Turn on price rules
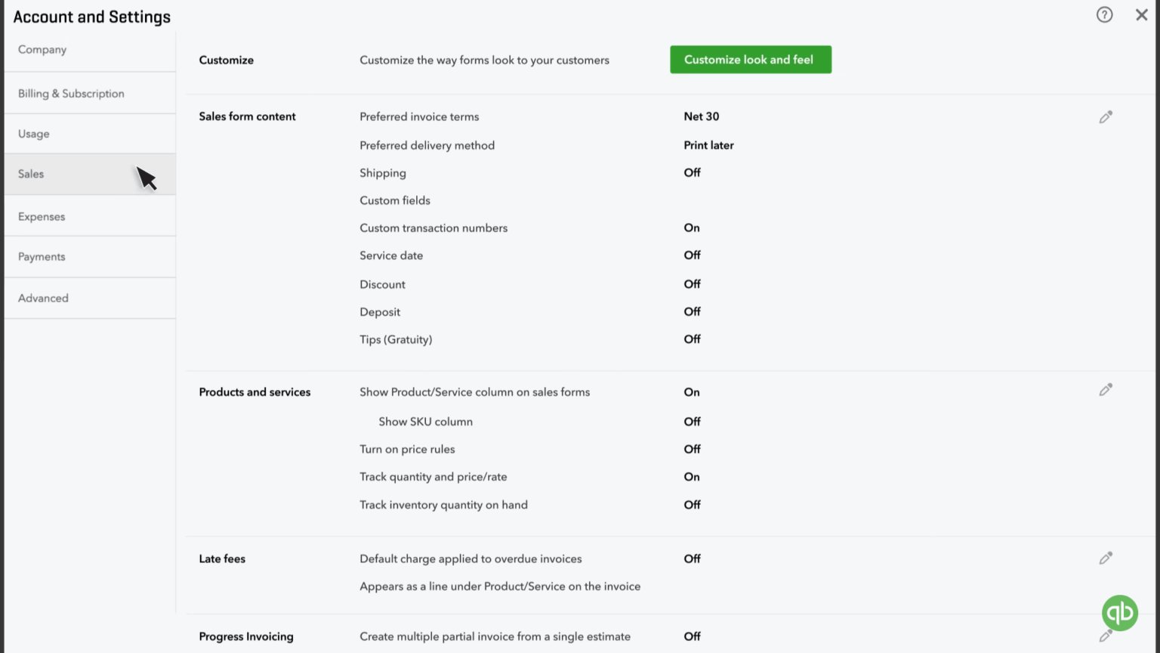The image size is (1160, 653). 691,449
